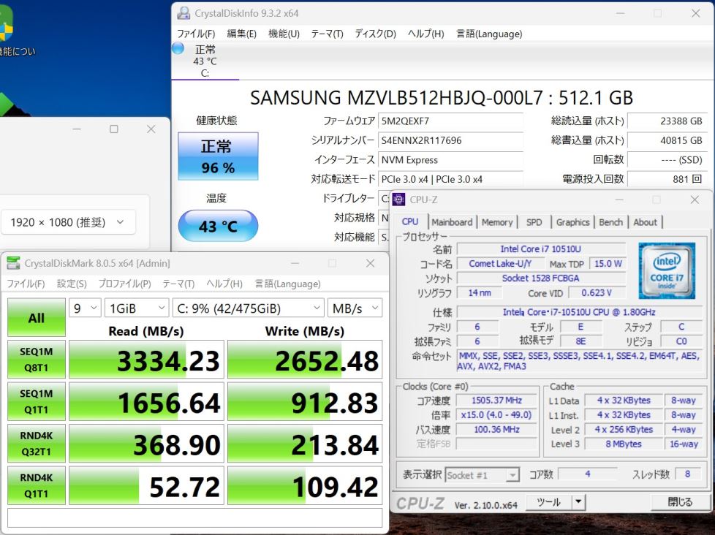Viewport: 715px width, 535px height.
Task: Click the total host writes value 40815 GB
Action: [x=667, y=140]
